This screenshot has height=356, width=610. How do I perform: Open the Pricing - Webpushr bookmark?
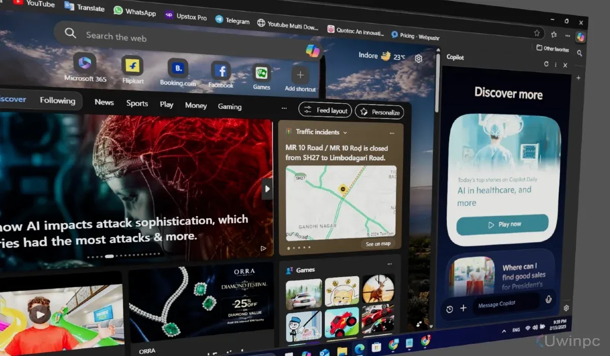pyautogui.click(x=415, y=35)
